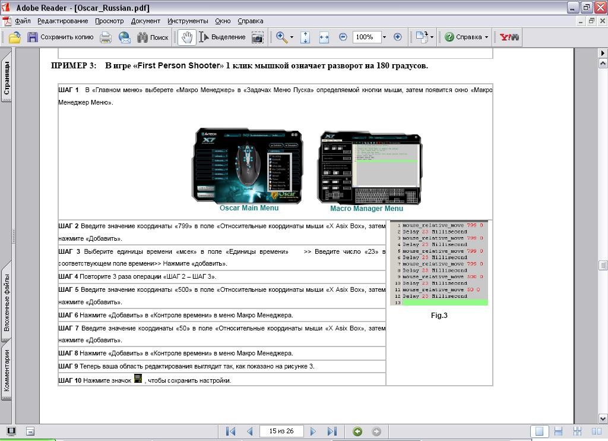Restore the document window inside Adobe Reader
Screen dimensions: 608x441
point(591,21)
